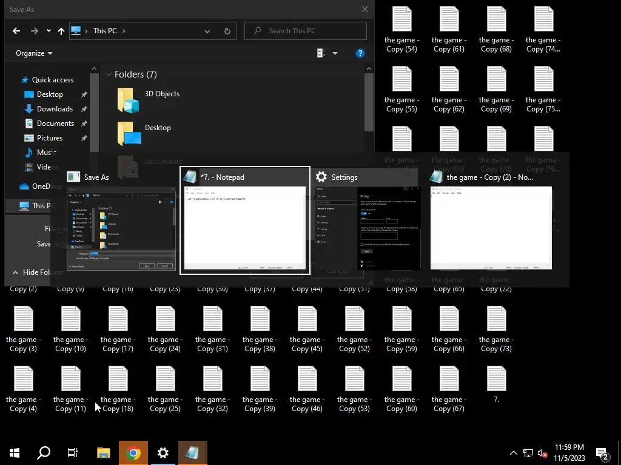Open the Organize menu

(x=34, y=53)
